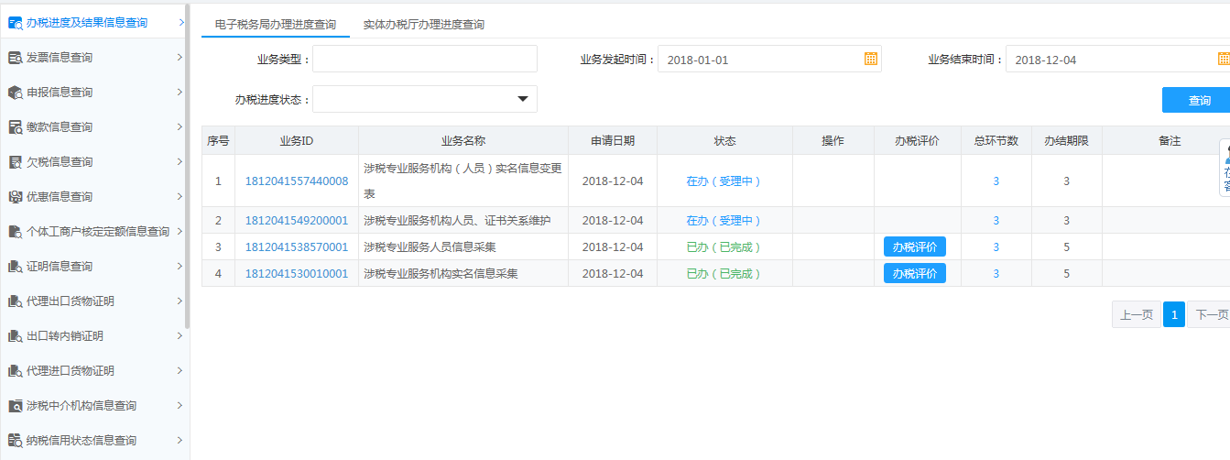Click the 发票信息查询 sidebar icon
This screenshot has height=460, width=1230.
click(x=15, y=58)
